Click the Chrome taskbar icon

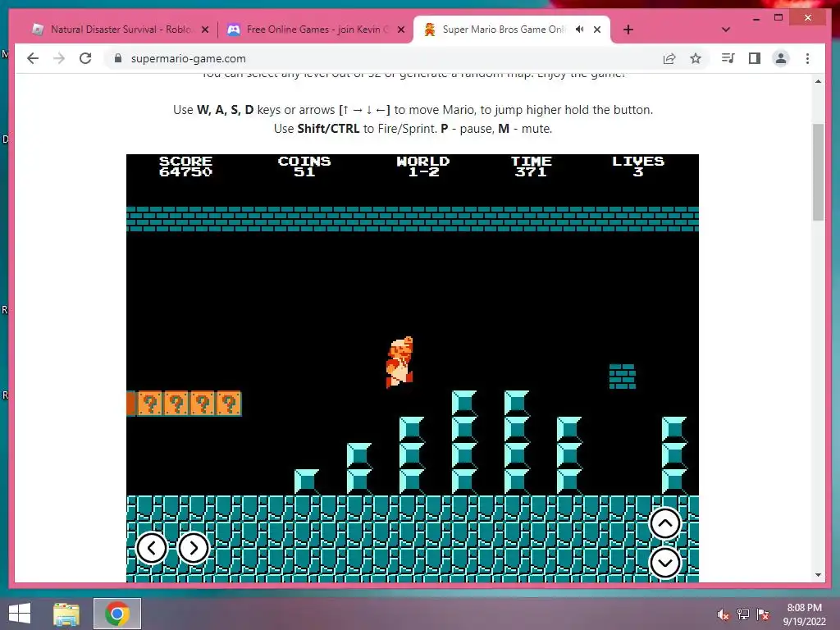tap(117, 614)
